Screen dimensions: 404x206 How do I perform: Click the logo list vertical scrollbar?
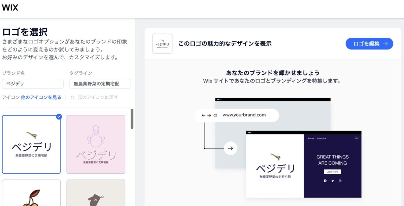[132, 119]
